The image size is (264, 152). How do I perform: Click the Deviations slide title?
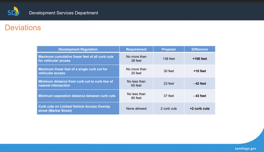click(x=23, y=28)
